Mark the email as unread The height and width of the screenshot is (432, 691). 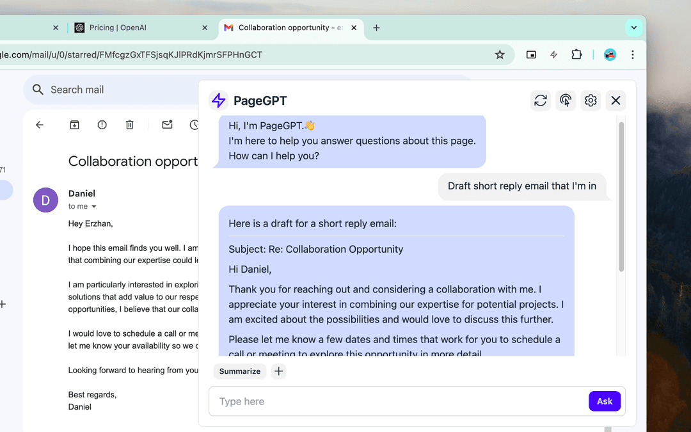click(167, 125)
